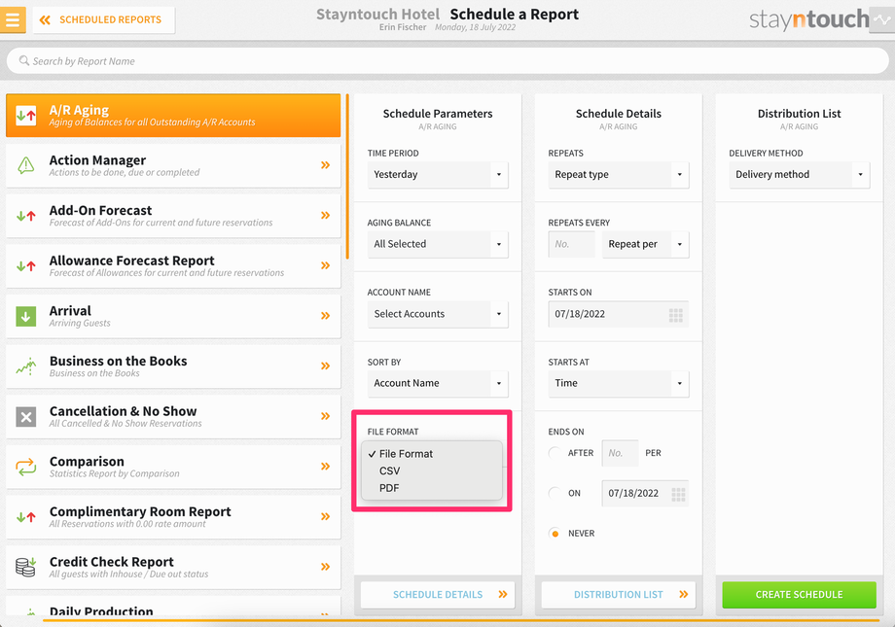The image size is (895, 627).
Task: Open the Ends On date calendar icon
Action: (x=678, y=494)
